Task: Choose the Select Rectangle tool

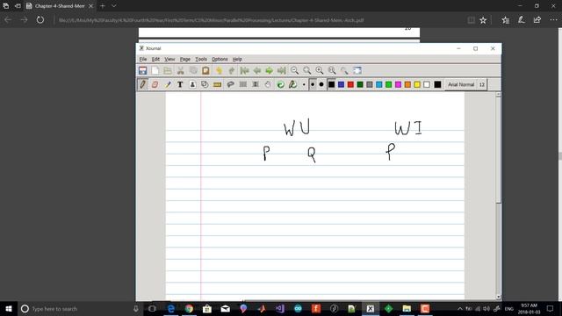Action: [243, 84]
